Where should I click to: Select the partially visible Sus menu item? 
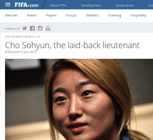tap(150, 5)
